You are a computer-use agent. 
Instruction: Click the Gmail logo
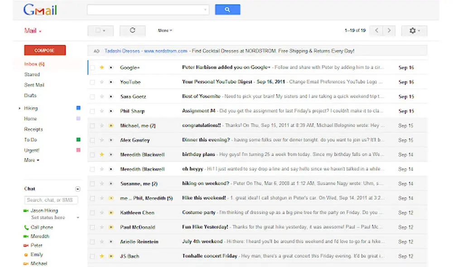click(x=40, y=10)
